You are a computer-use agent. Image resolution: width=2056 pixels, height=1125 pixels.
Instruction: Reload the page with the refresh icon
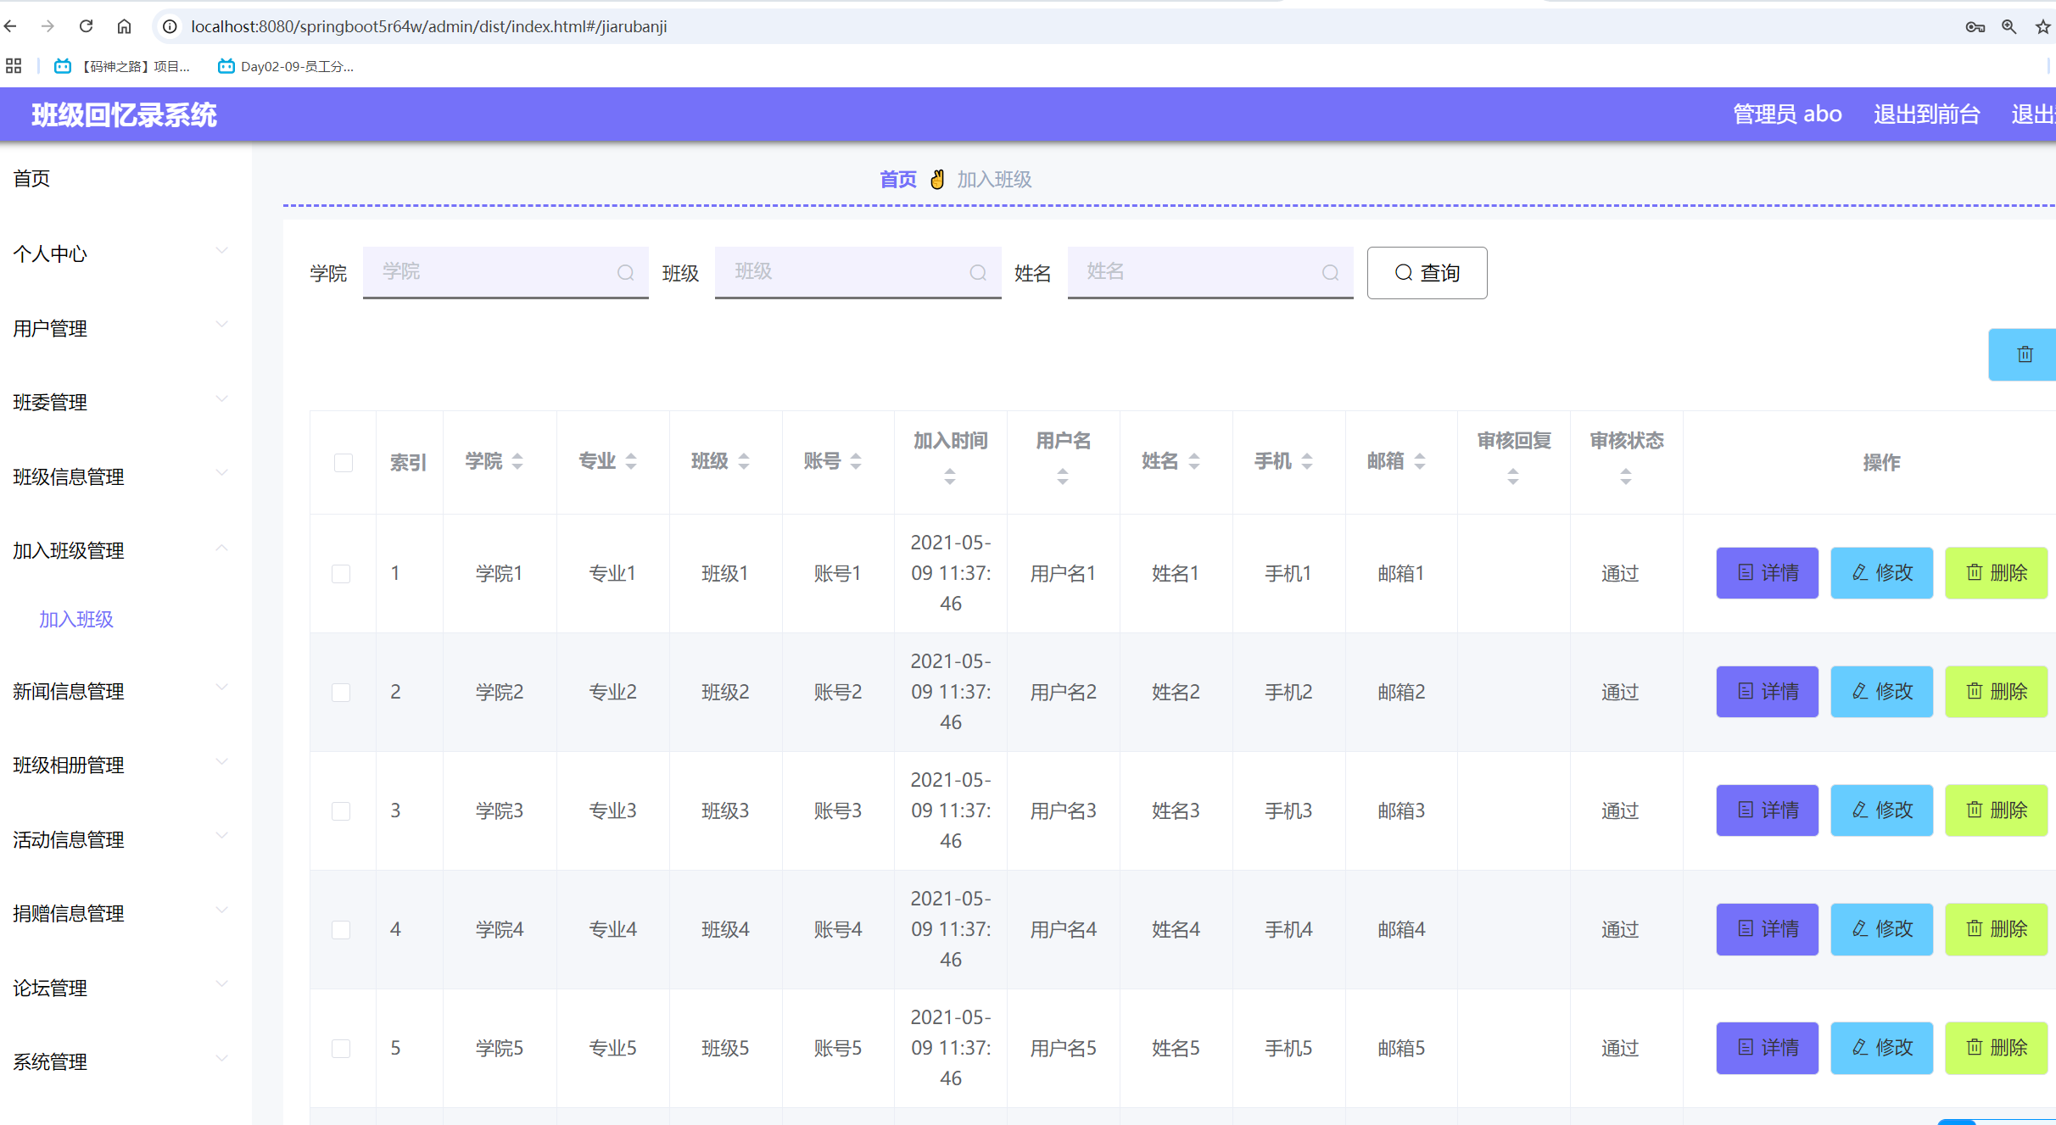click(86, 26)
